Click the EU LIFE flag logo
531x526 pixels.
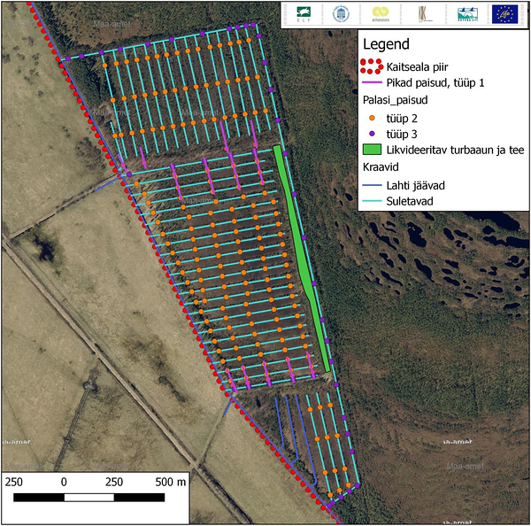click(x=506, y=14)
